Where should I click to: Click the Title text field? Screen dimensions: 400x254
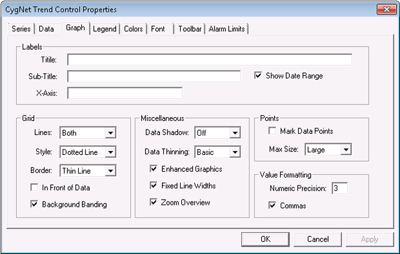coord(209,60)
